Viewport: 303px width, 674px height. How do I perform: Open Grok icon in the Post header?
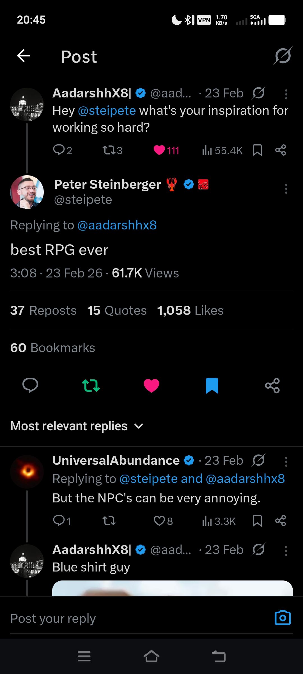pyautogui.click(x=283, y=56)
